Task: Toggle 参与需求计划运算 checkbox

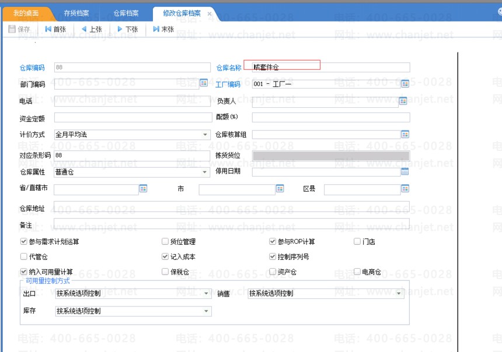Action: [x=23, y=241]
